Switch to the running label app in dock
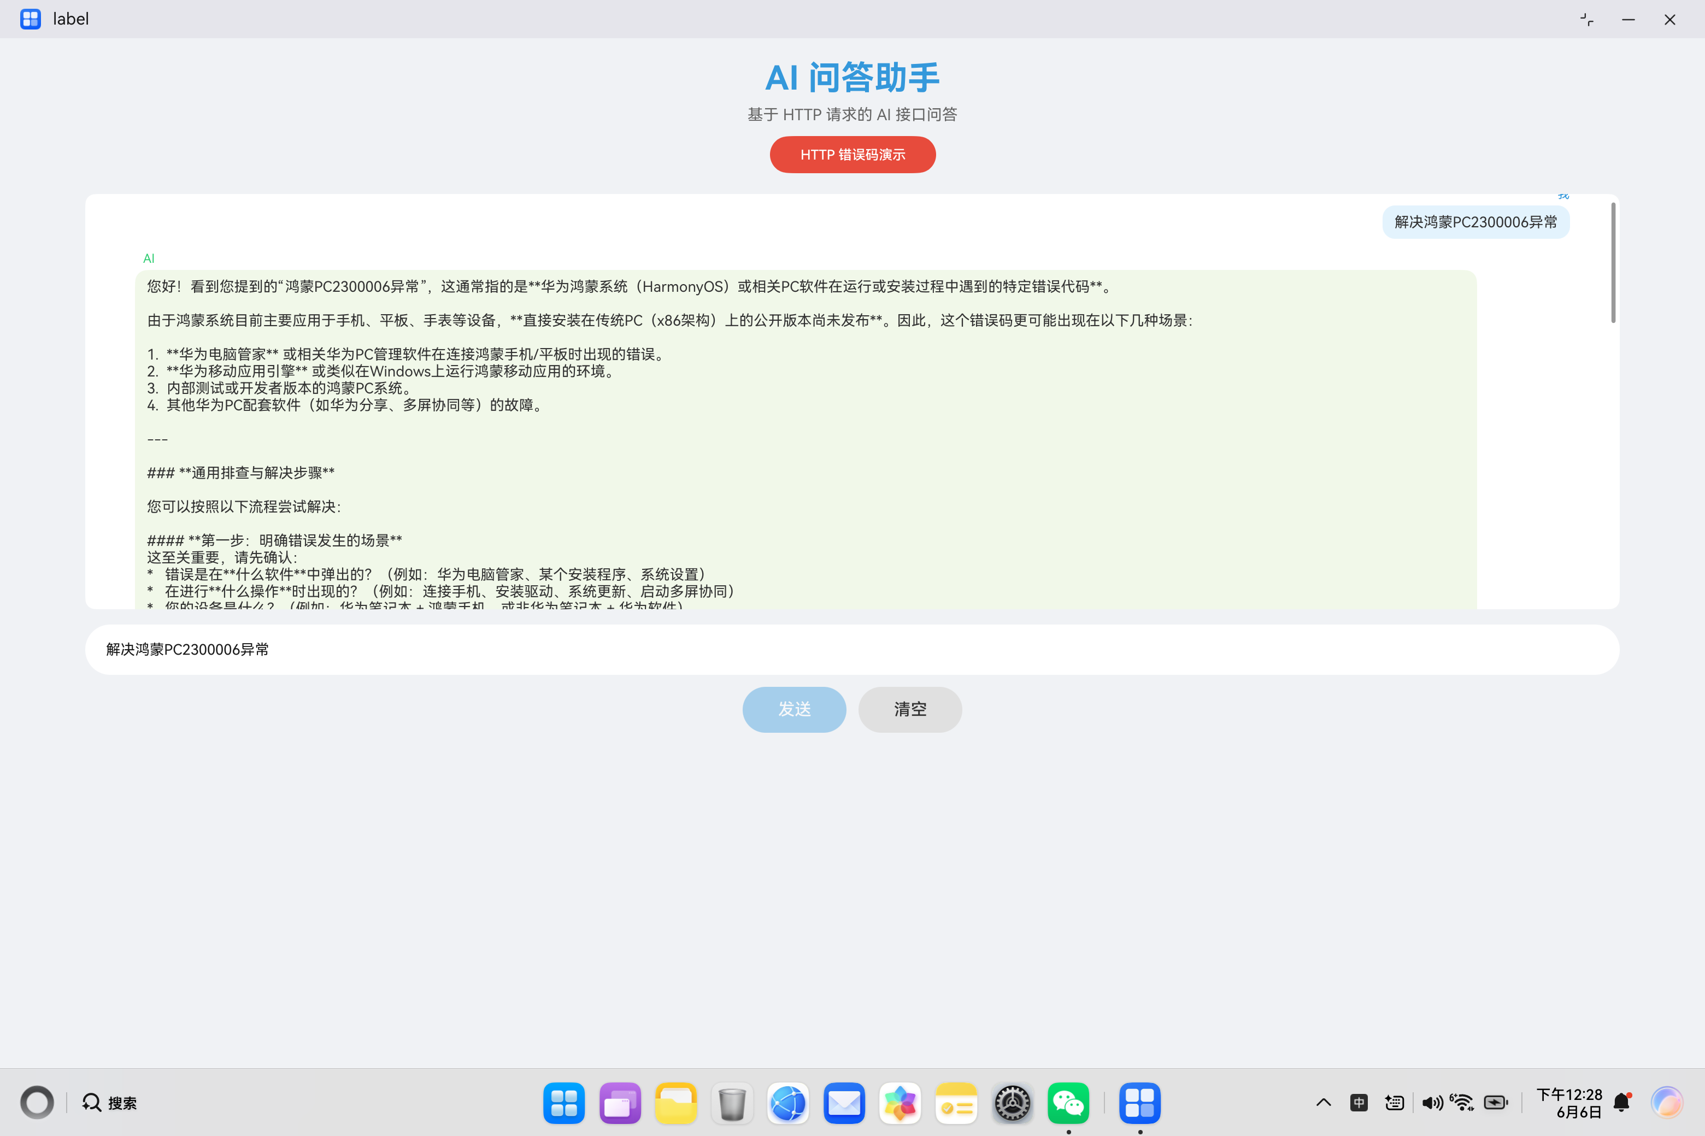The image size is (1705, 1136). point(1140,1103)
